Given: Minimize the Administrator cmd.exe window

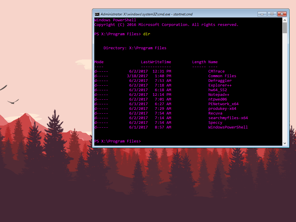Looking at the screenshot, I should [x=262, y=14].
